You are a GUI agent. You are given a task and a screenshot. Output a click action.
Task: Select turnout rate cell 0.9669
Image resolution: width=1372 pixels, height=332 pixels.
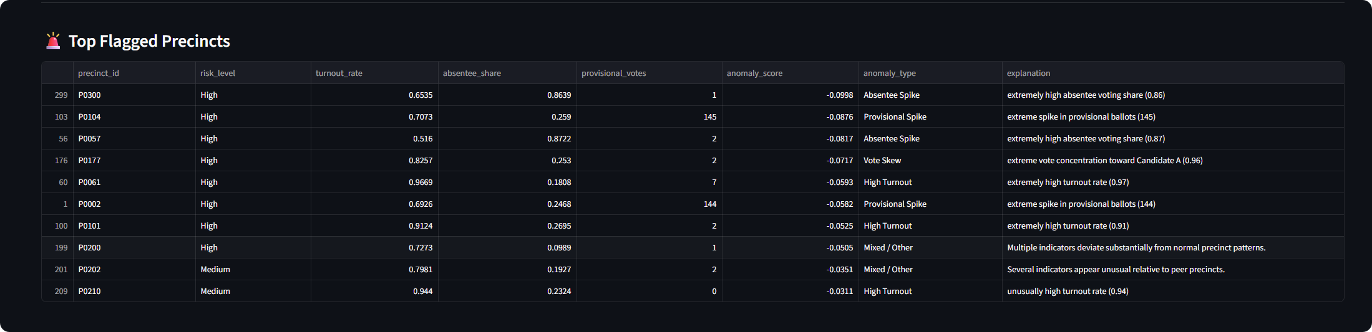[x=421, y=183]
